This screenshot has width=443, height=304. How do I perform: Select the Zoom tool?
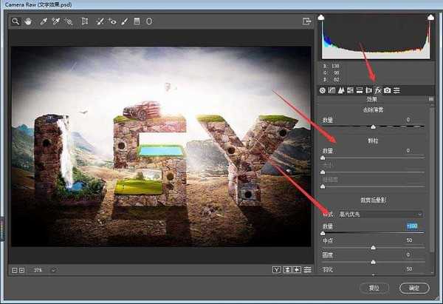[x=16, y=21]
